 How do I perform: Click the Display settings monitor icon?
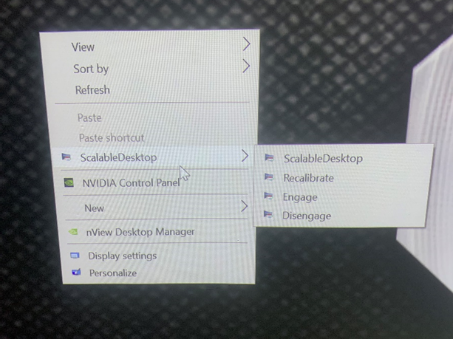click(x=75, y=256)
